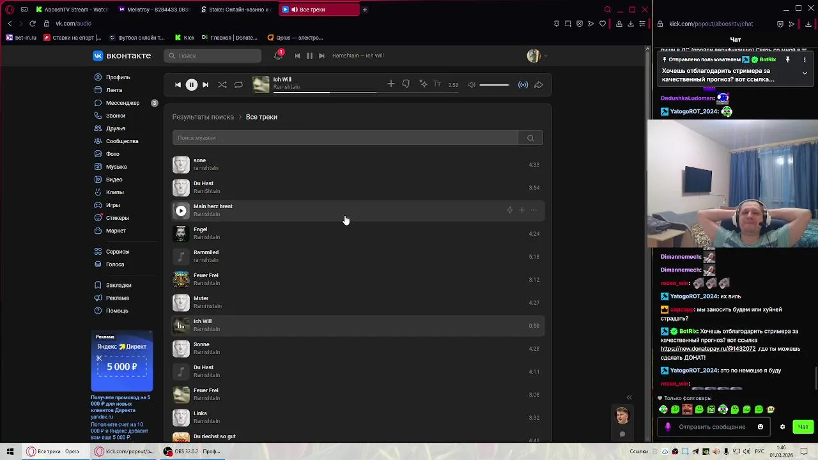This screenshot has width=818, height=460.
Task: Reload the vk.com page
Action: tap(33, 24)
